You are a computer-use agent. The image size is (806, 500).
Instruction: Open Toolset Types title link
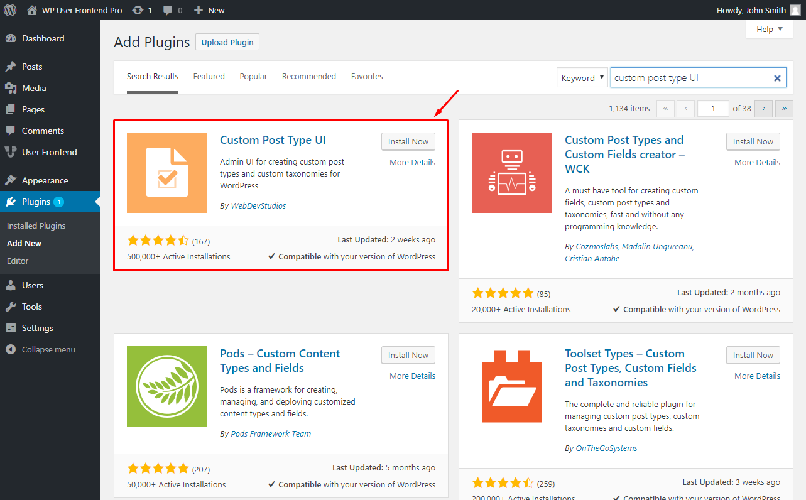coord(631,368)
